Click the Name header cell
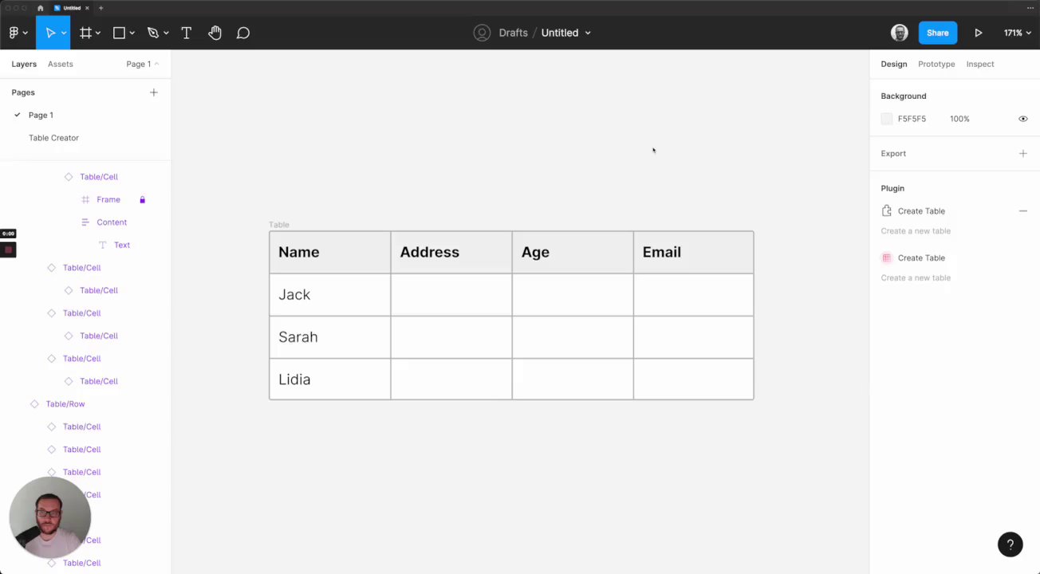Viewport: 1040px width, 574px height. point(330,252)
